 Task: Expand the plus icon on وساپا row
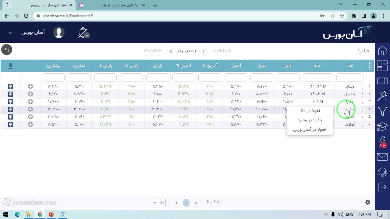[30, 86]
